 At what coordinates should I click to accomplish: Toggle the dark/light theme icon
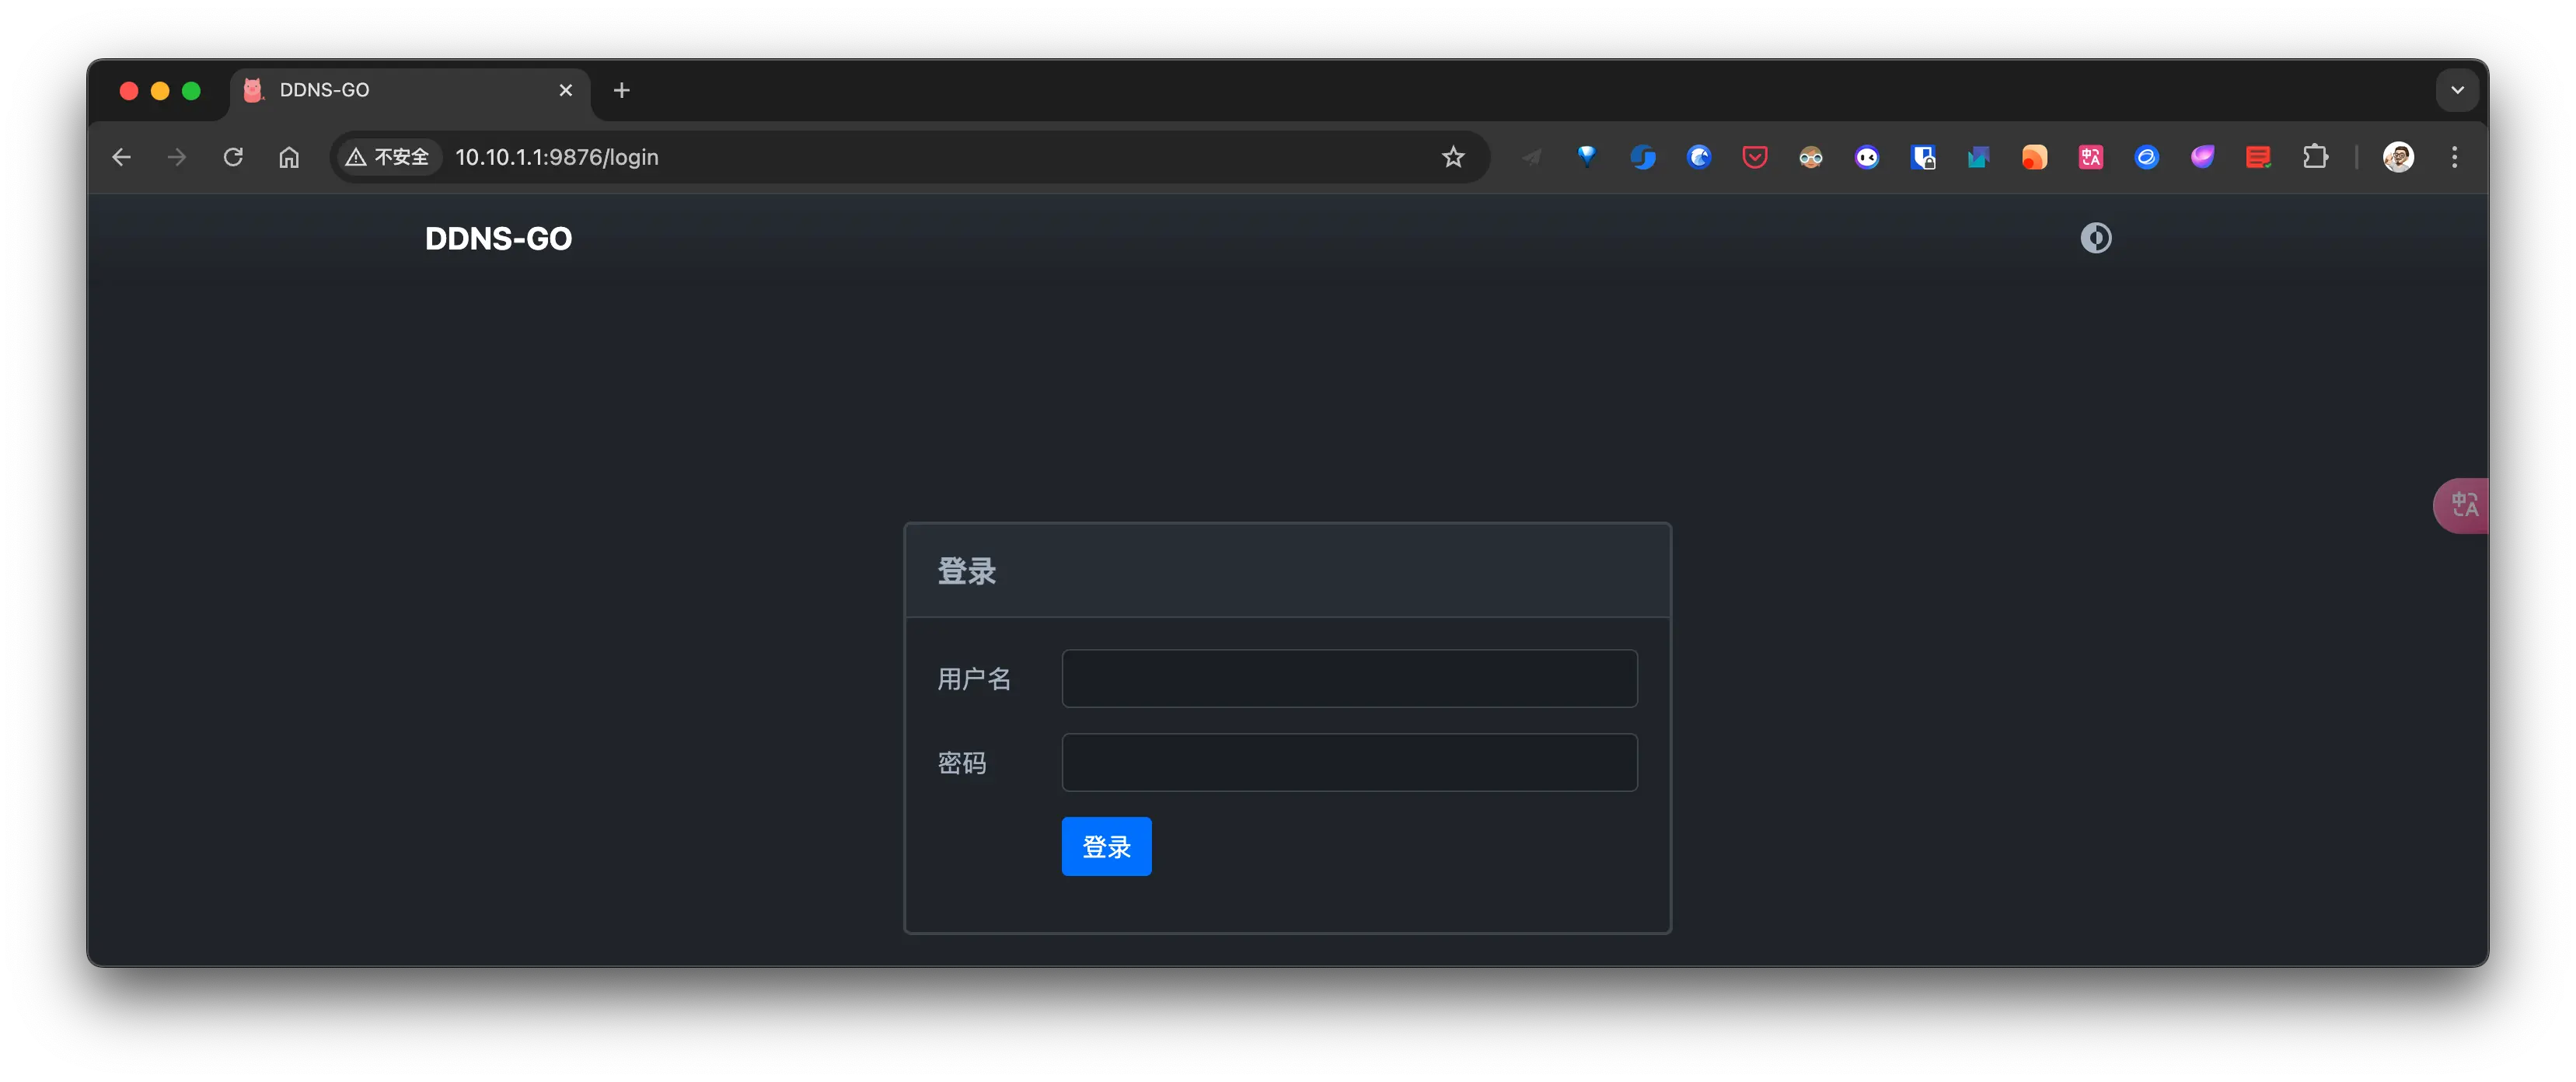pos(2095,238)
